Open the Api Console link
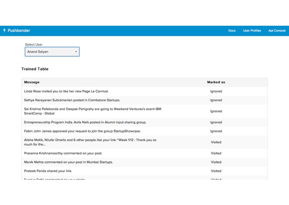Viewport: 289px width, 205px height. [x=277, y=31]
